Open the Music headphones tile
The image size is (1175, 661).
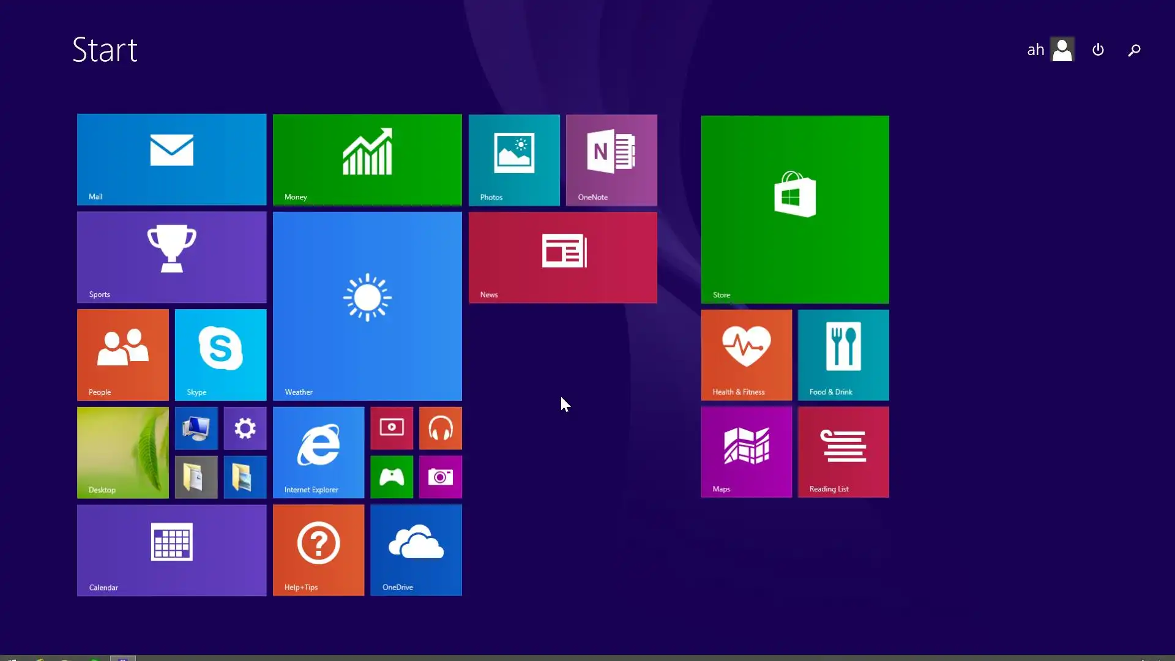pos(440,428)
